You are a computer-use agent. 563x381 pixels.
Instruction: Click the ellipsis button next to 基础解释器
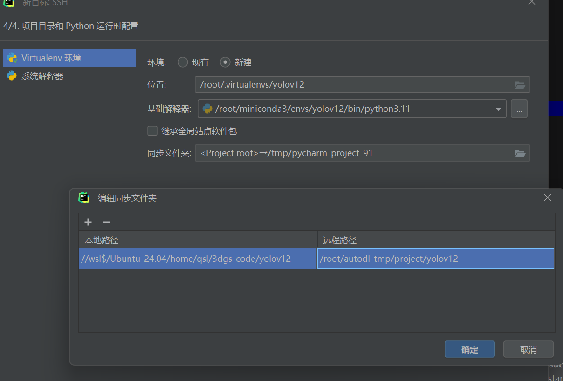coord(519,109)
